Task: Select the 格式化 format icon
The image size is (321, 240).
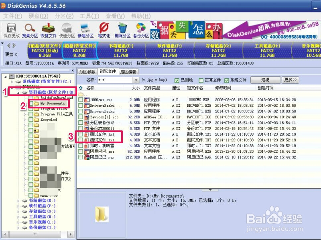Action: (x=104, y=28)
